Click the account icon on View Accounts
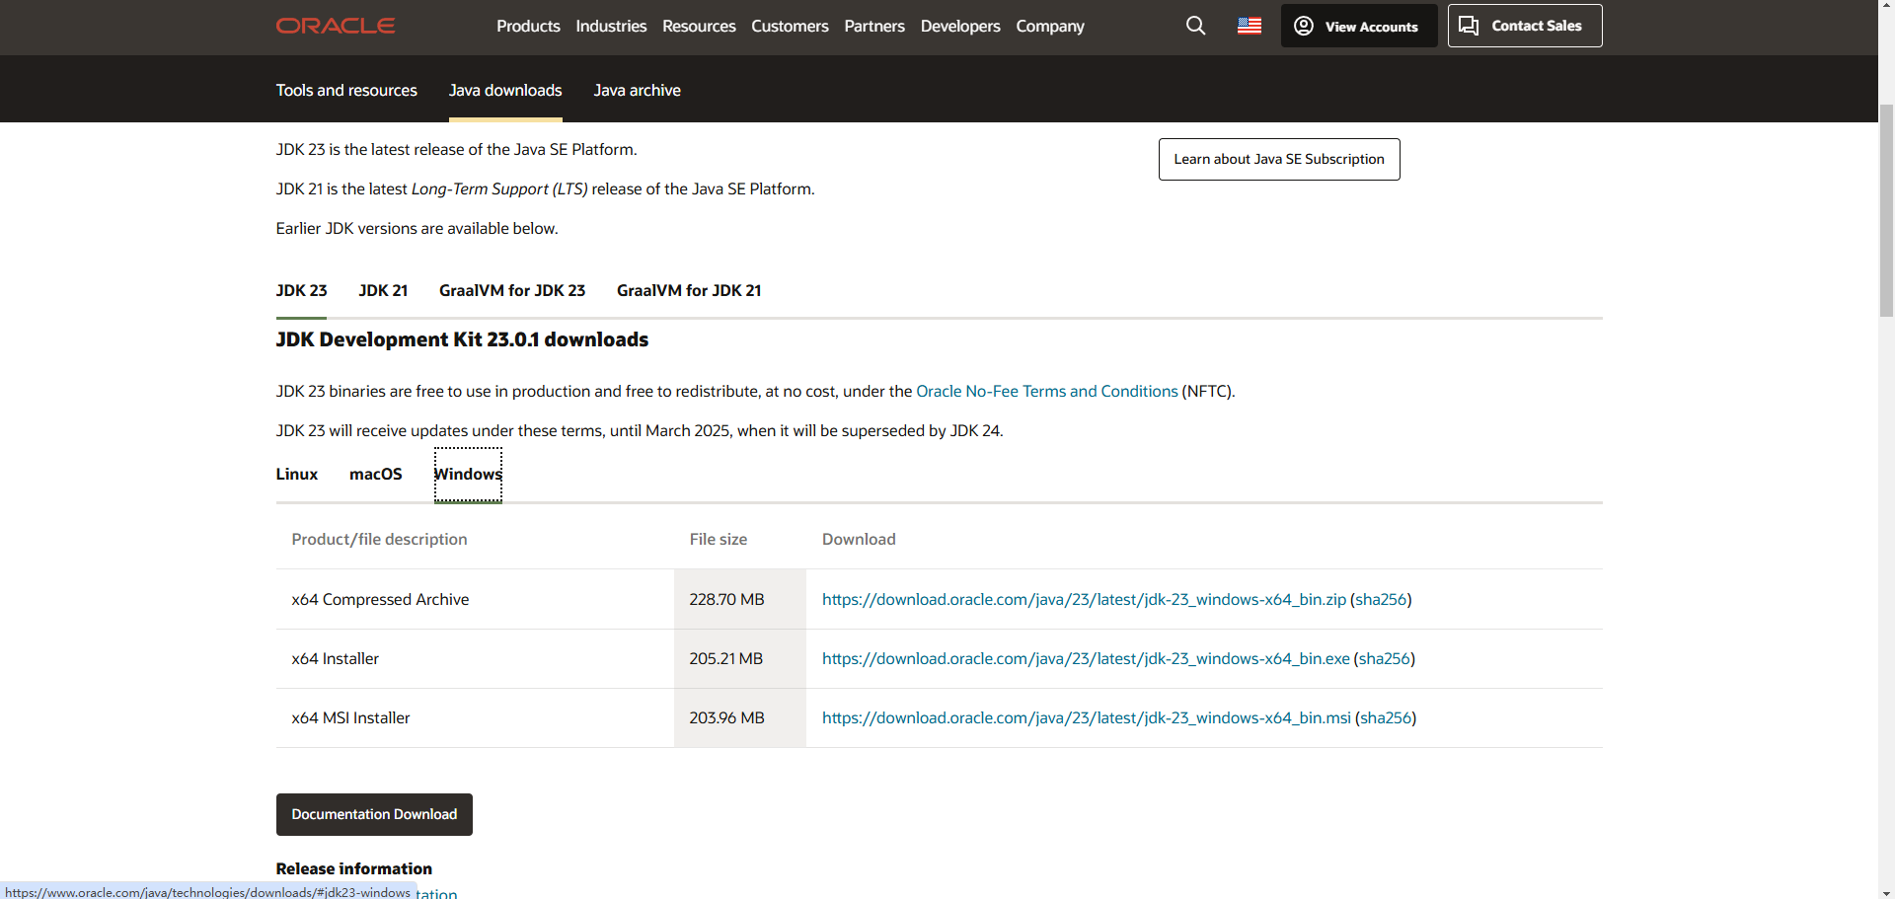1895x899 pixels. 1303,26
